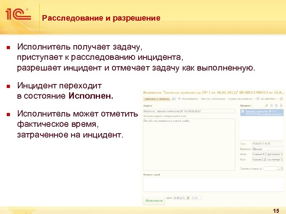Screen dimensions: 286x214
Task: Click the save diskette icon in task toolbar
Action: 174,99
